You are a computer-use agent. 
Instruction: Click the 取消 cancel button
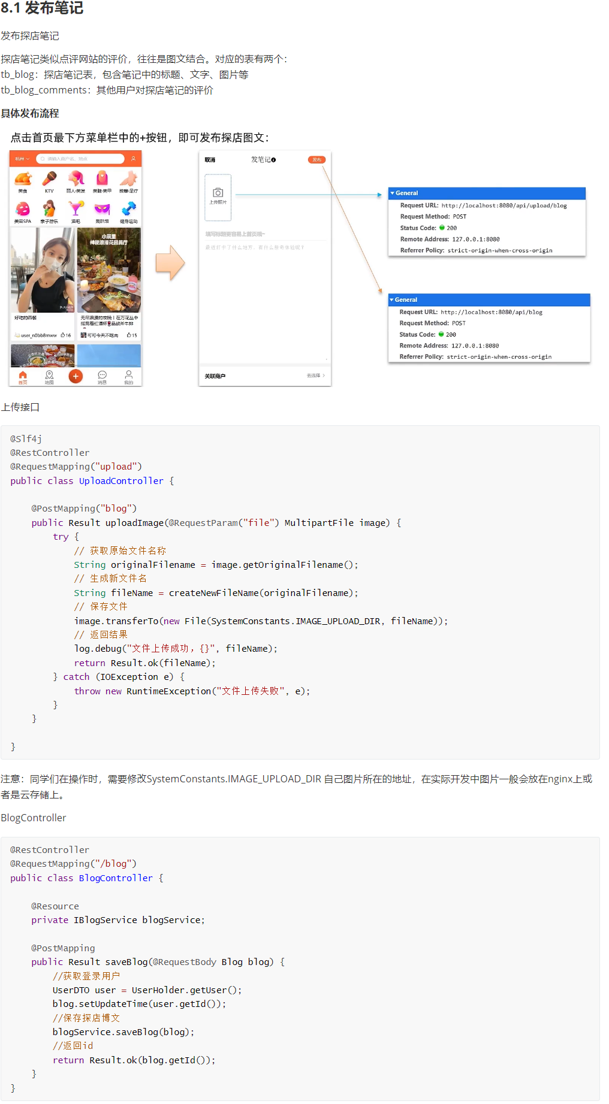click(x=210, y=160)
